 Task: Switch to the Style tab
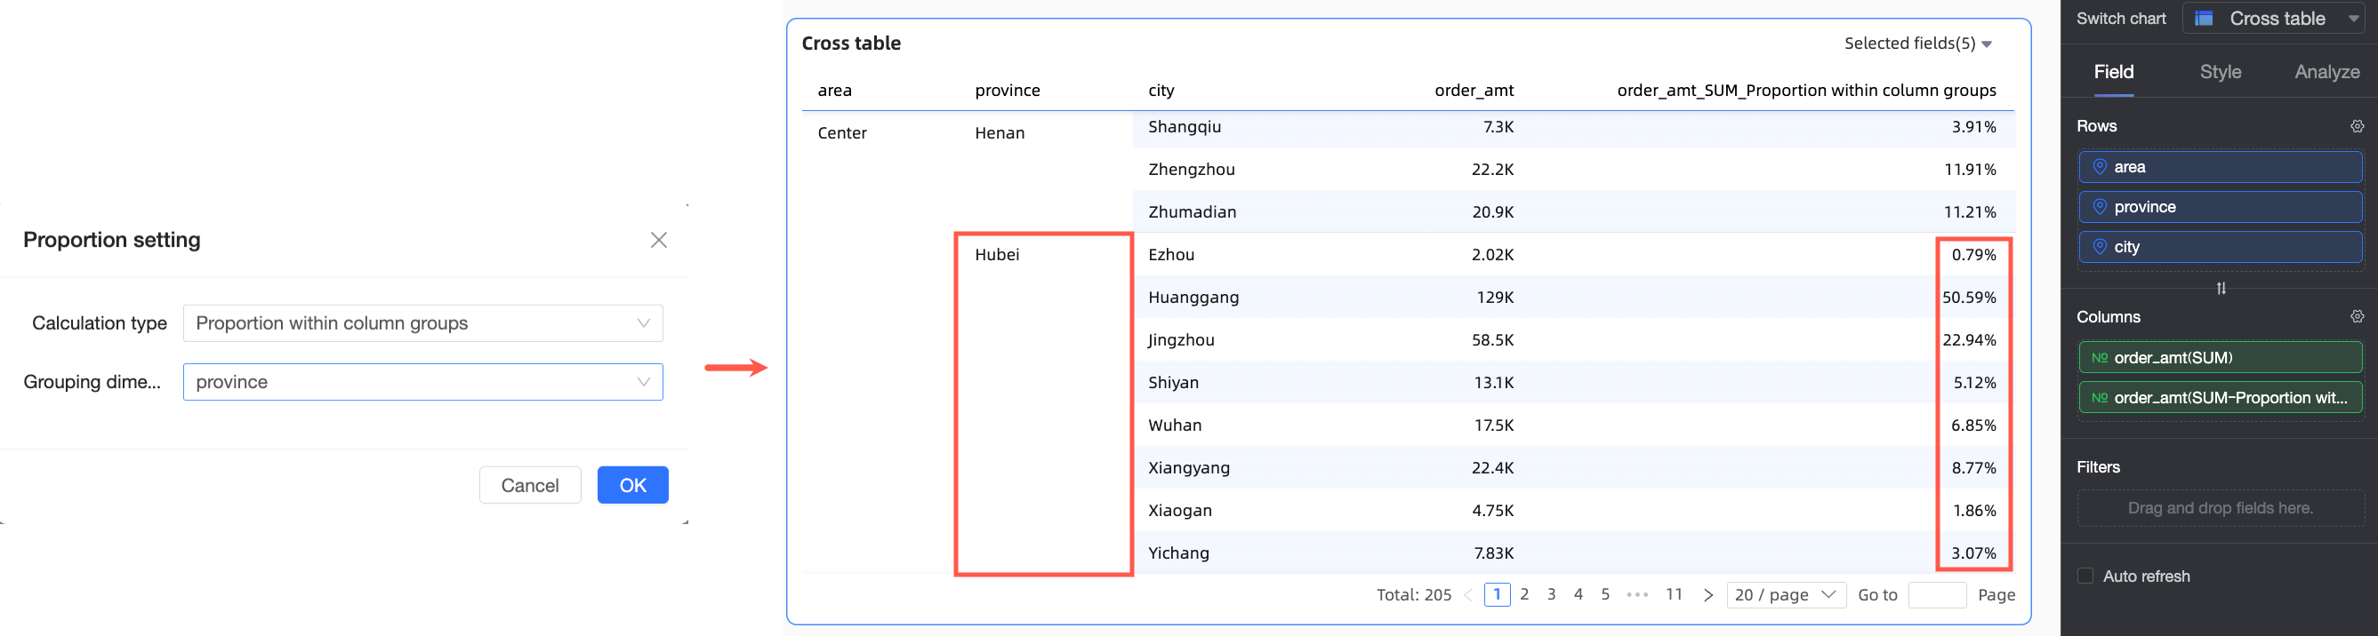pos(2220,72)
